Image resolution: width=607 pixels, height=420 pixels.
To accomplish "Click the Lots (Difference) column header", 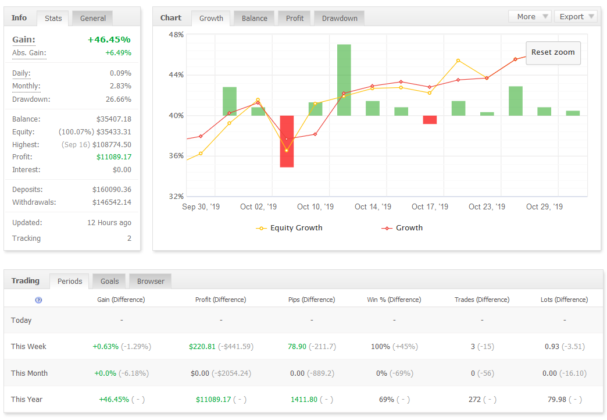I will click(564, 300).
